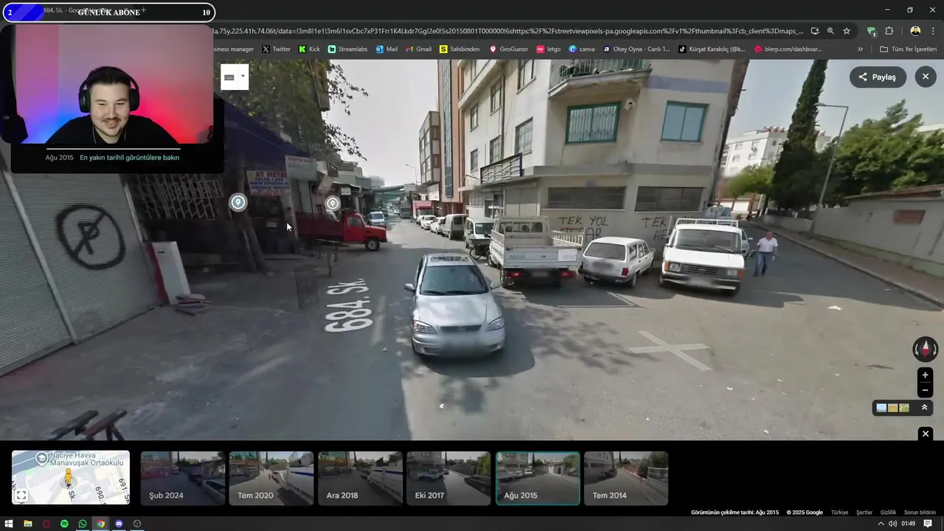The width and height of the screenshot is (944, 531).
Task: Open the Streamlabs bookmark
Action: point(347,49)
